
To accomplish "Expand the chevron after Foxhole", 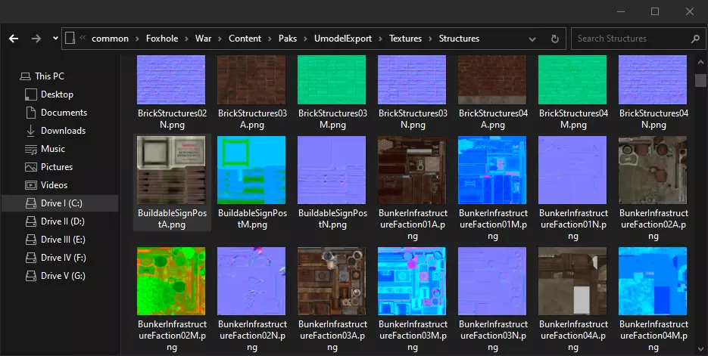I will pos(186,39).
